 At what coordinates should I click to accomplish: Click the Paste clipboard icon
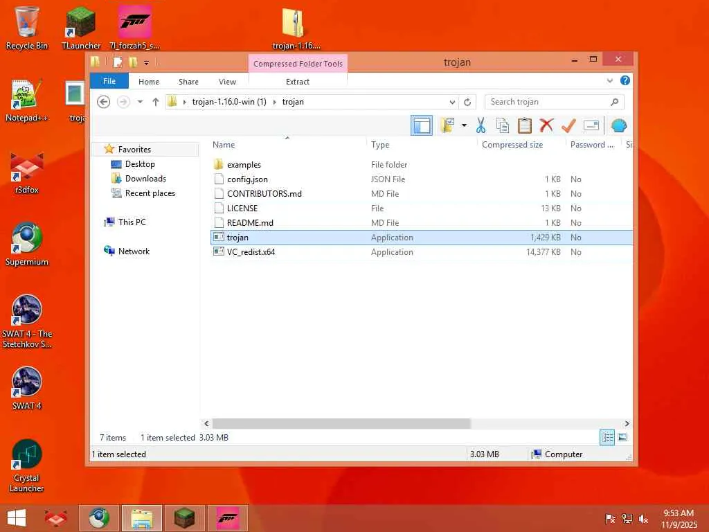[x=525, y=126]
